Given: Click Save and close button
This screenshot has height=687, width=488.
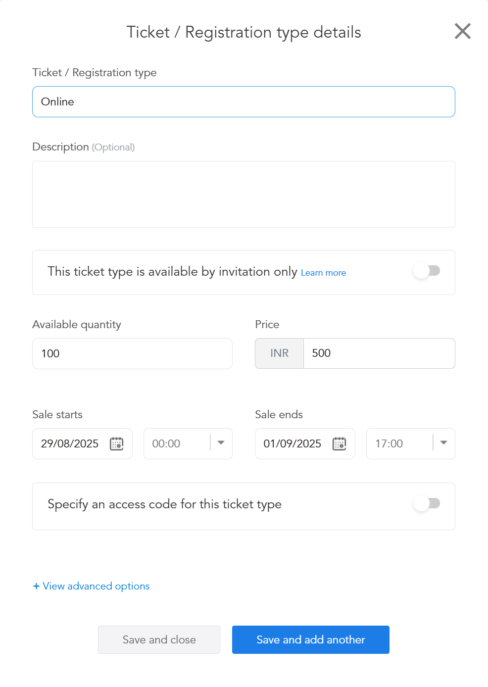Looking at the screenshot, I should (x=159, y=639).
